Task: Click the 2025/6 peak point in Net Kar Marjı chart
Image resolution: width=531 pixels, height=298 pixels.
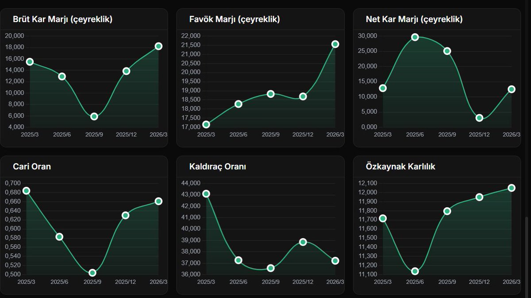Action: pyautogui.click(x=415, y=37)
